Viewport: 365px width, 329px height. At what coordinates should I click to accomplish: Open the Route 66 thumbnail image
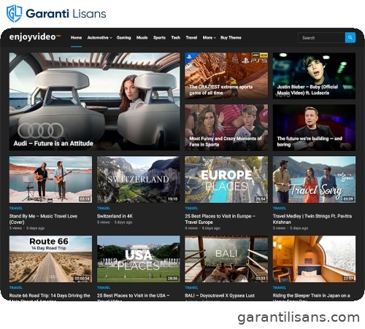coord(50,259)
